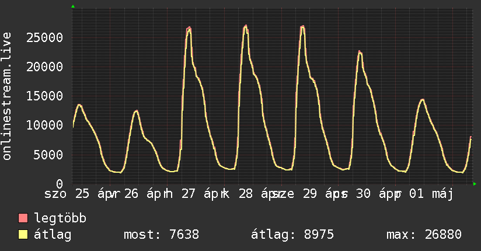Image resolution: width=481 pixels, height=251 pixels.
Task: Click the 0 y-axis label
Action: 60,184
